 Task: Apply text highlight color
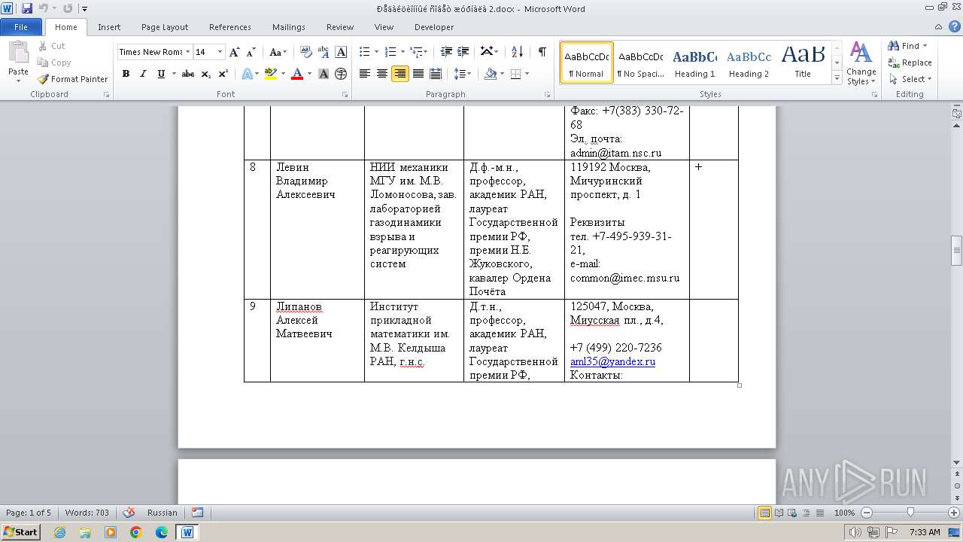[x=271, y=74]
